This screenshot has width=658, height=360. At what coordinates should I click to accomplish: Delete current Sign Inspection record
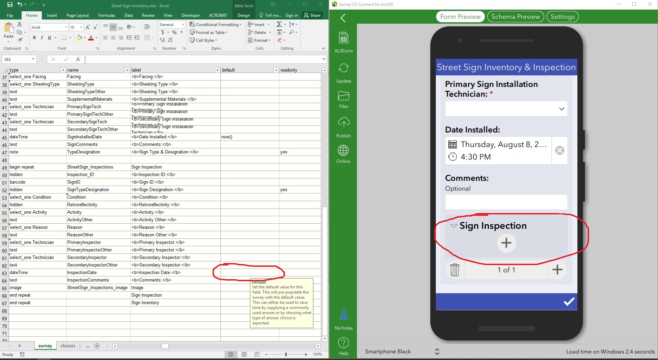455,270
